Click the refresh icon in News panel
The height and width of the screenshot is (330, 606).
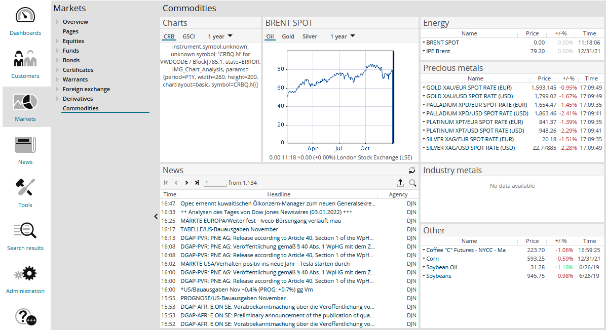coord(412,171)
